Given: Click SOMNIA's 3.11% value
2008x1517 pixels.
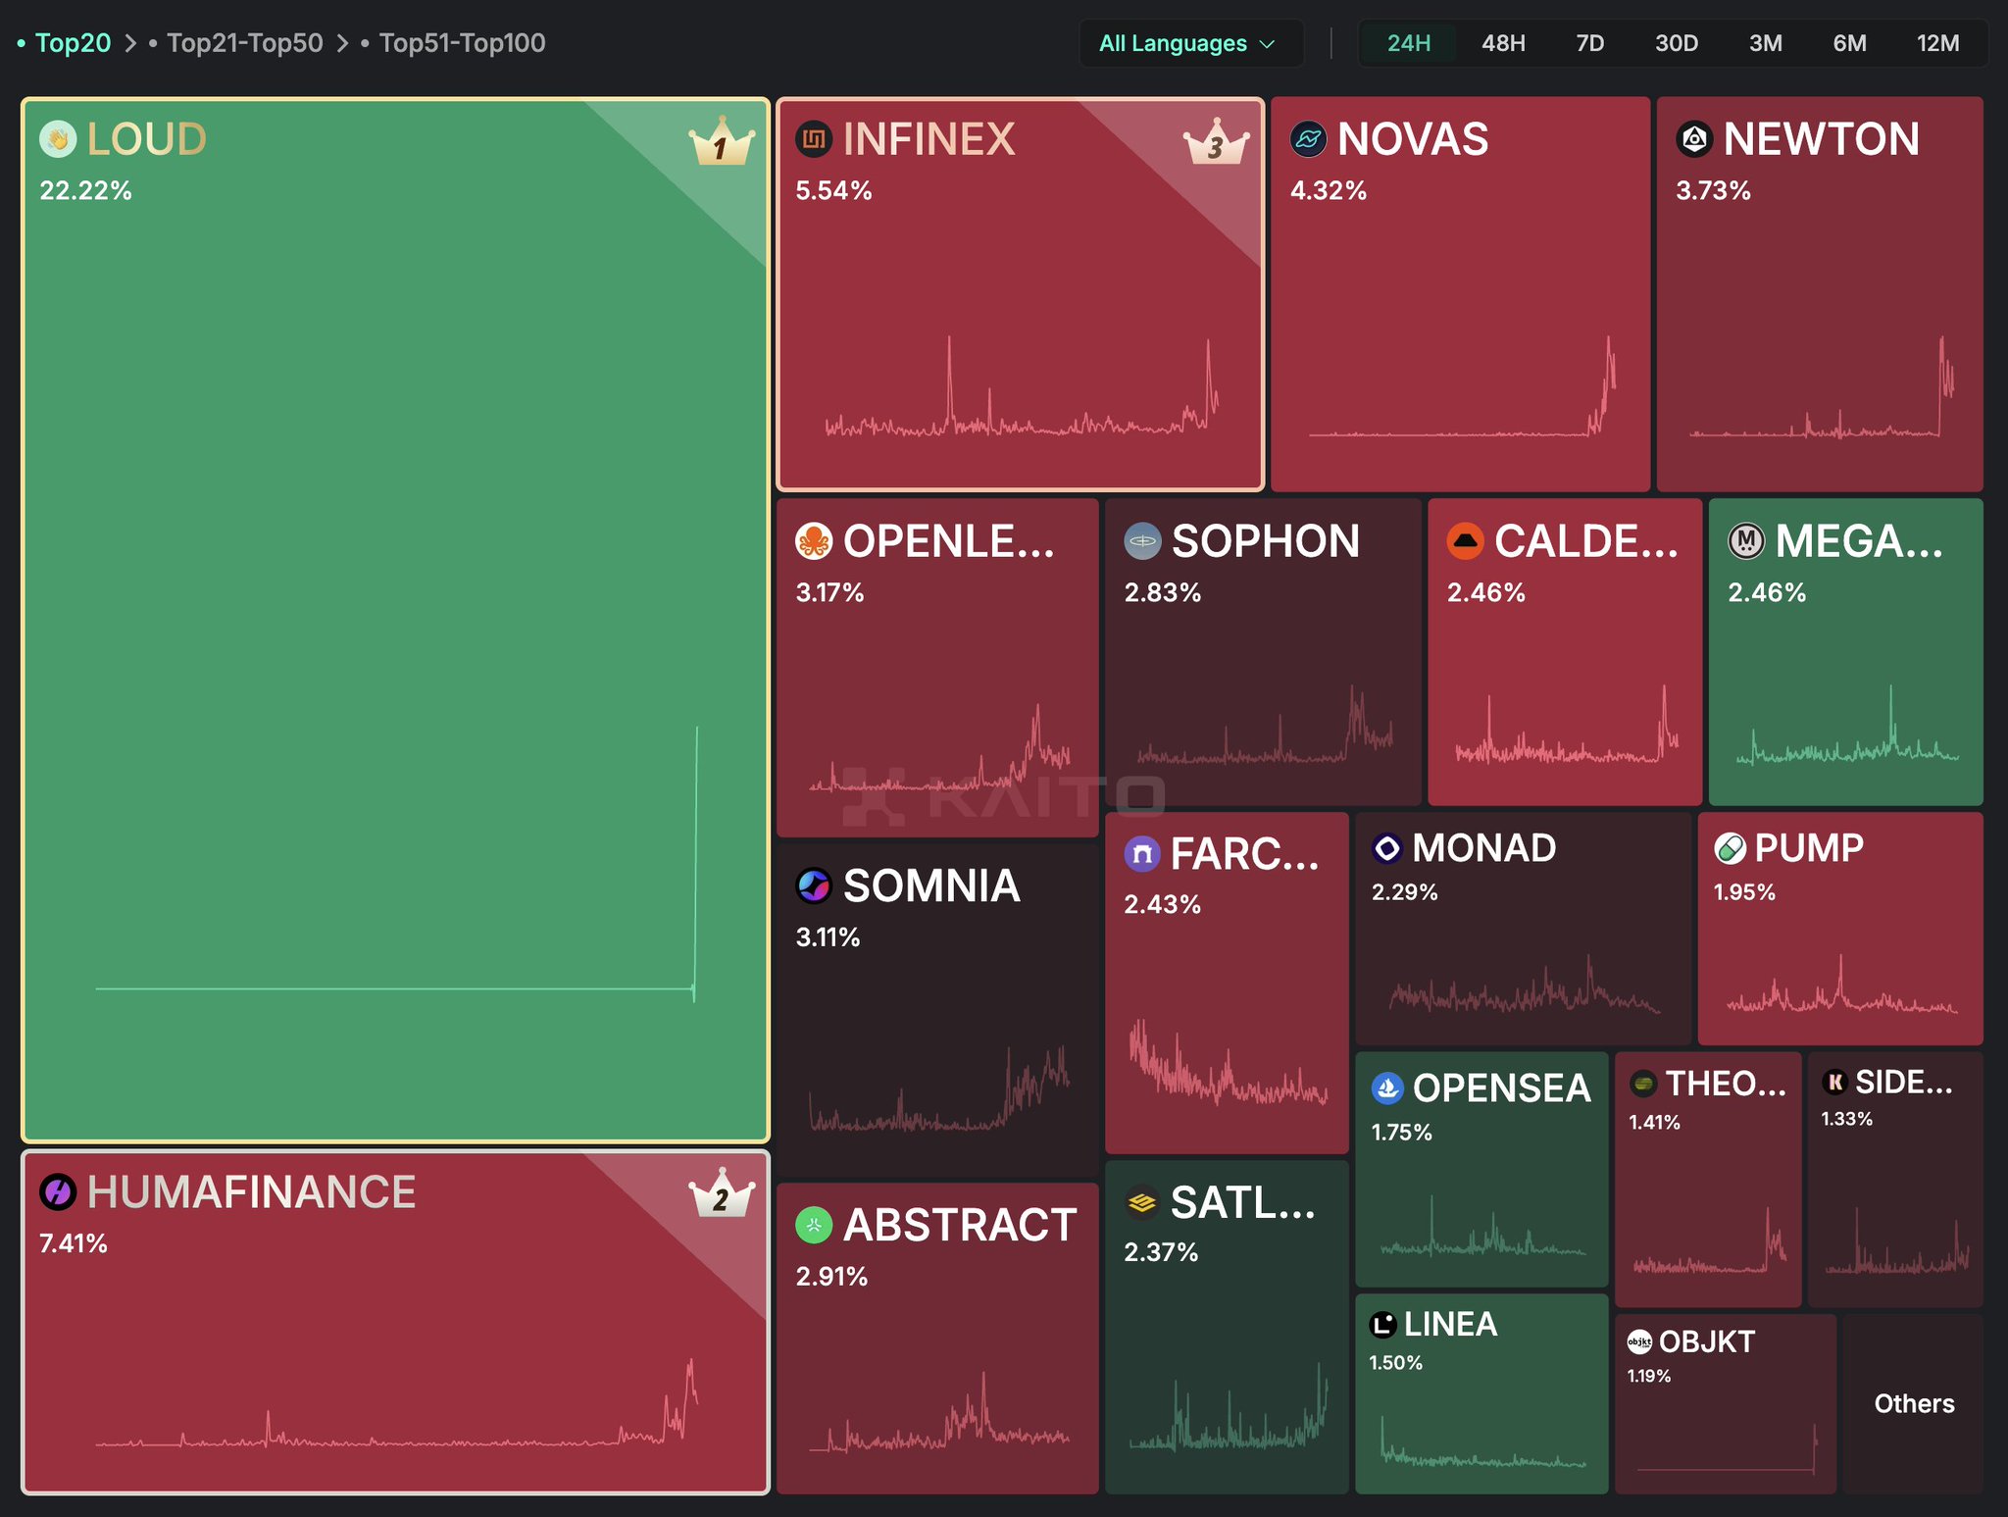Looking at the screenshot, I should coord(828,937).
